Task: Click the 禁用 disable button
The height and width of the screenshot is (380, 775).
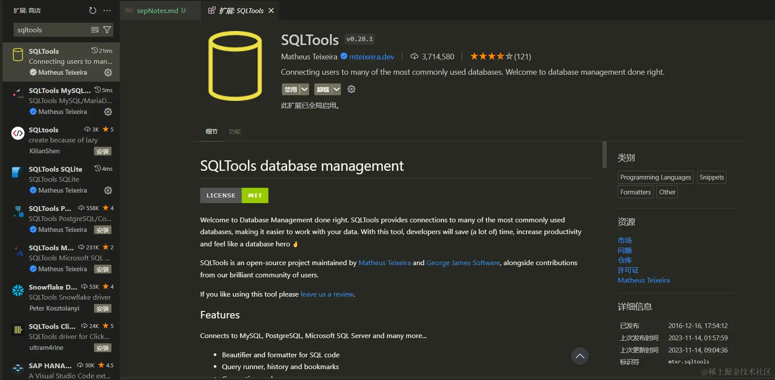Action: pos(291,90)
